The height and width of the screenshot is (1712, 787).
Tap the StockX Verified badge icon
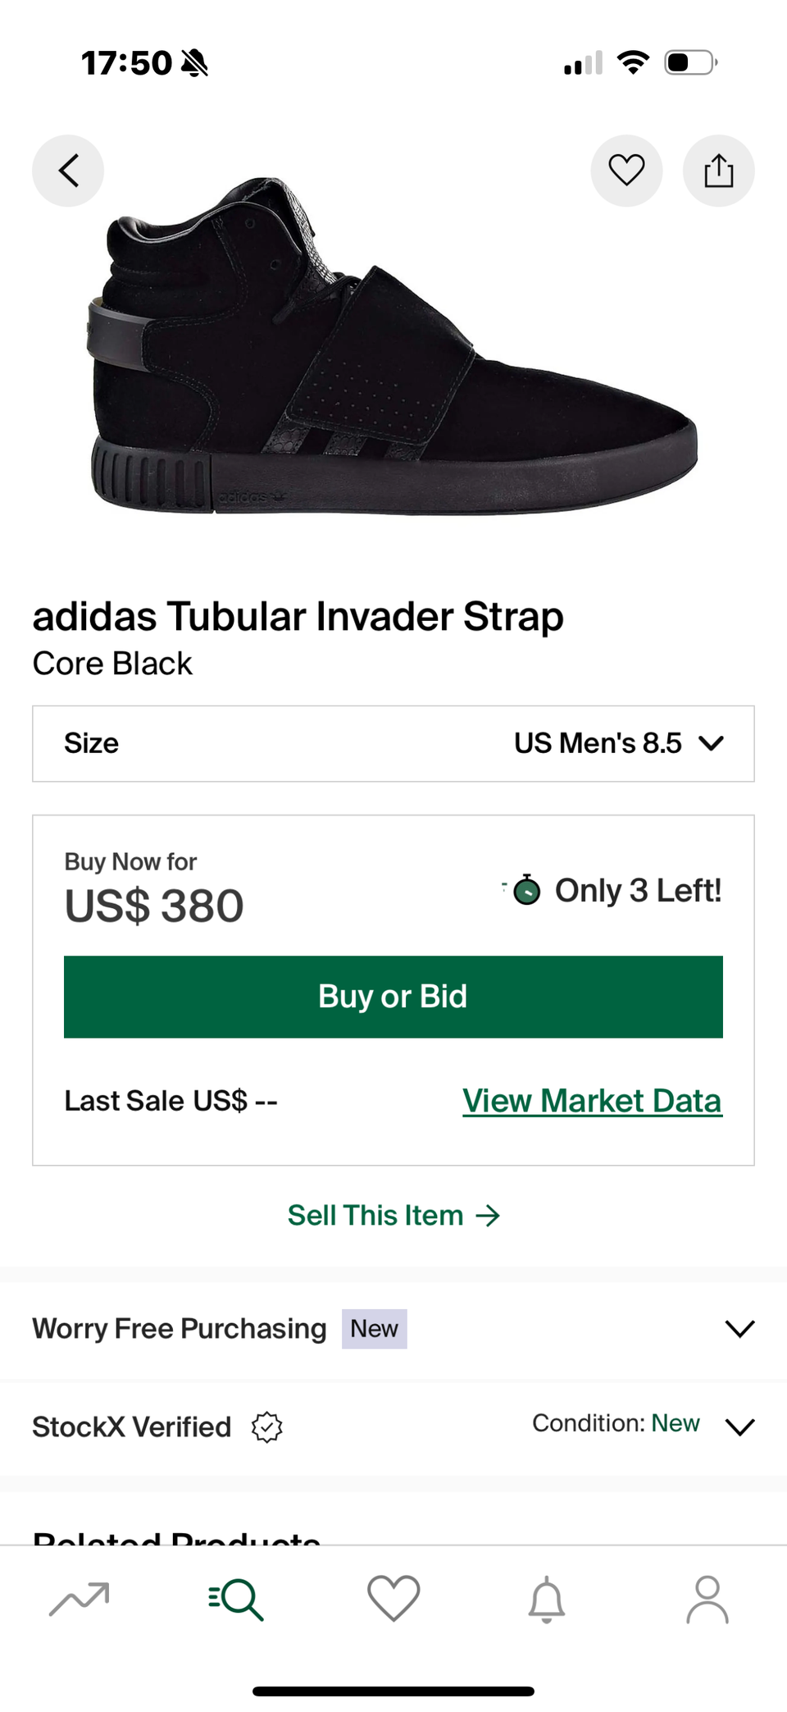[x=267, y=1427]
